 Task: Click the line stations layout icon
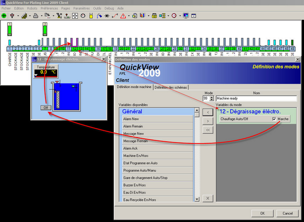[x=67, y=16]
